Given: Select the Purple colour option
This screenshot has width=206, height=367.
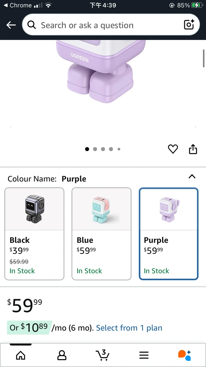Looking at the screenshot, I should [168, 234].
